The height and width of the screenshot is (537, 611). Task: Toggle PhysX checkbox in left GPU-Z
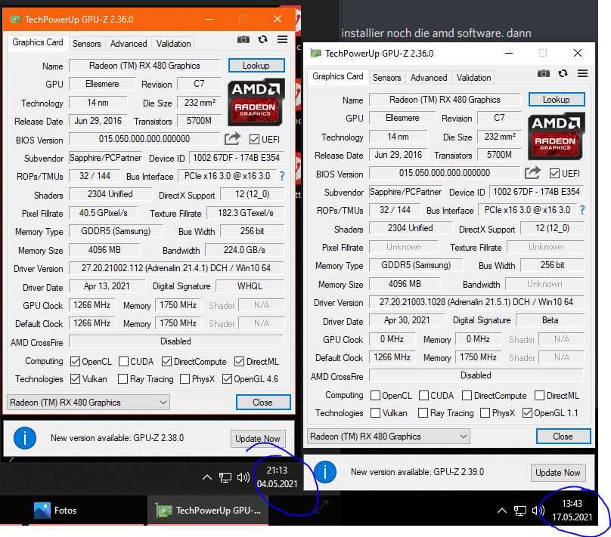[185, 378]
